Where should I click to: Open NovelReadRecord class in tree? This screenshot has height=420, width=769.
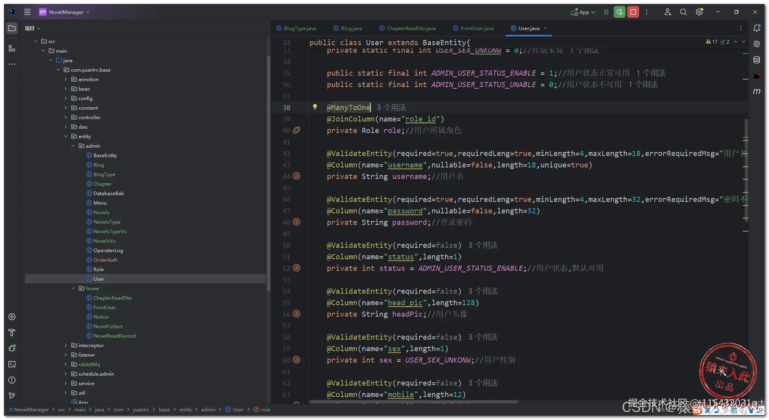(x=114, y=336)
